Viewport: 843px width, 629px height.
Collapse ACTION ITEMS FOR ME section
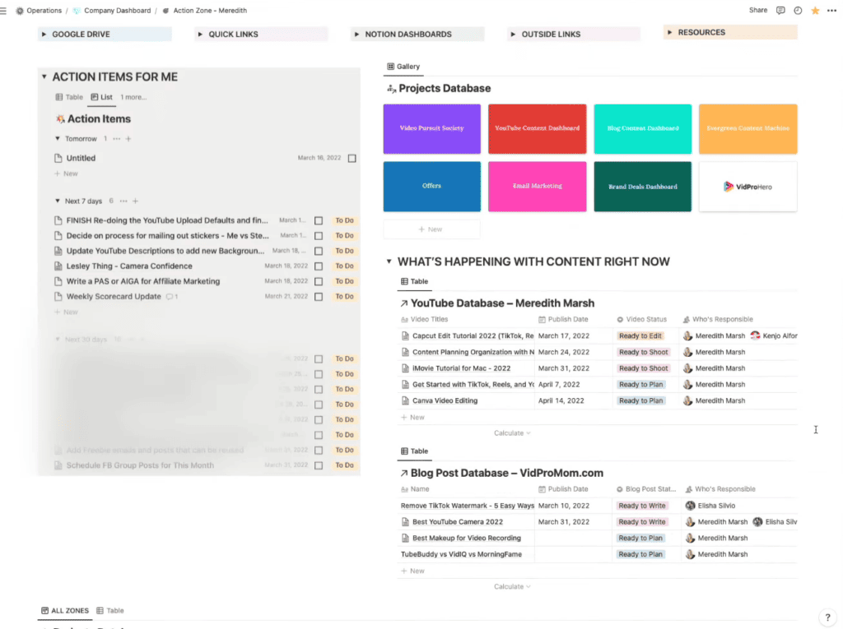coord(44,76)
